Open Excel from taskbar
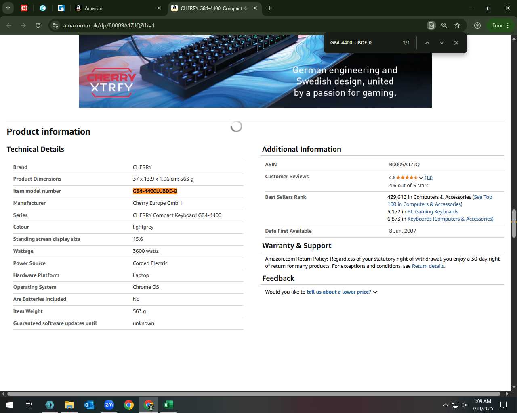 pos(168,405)
